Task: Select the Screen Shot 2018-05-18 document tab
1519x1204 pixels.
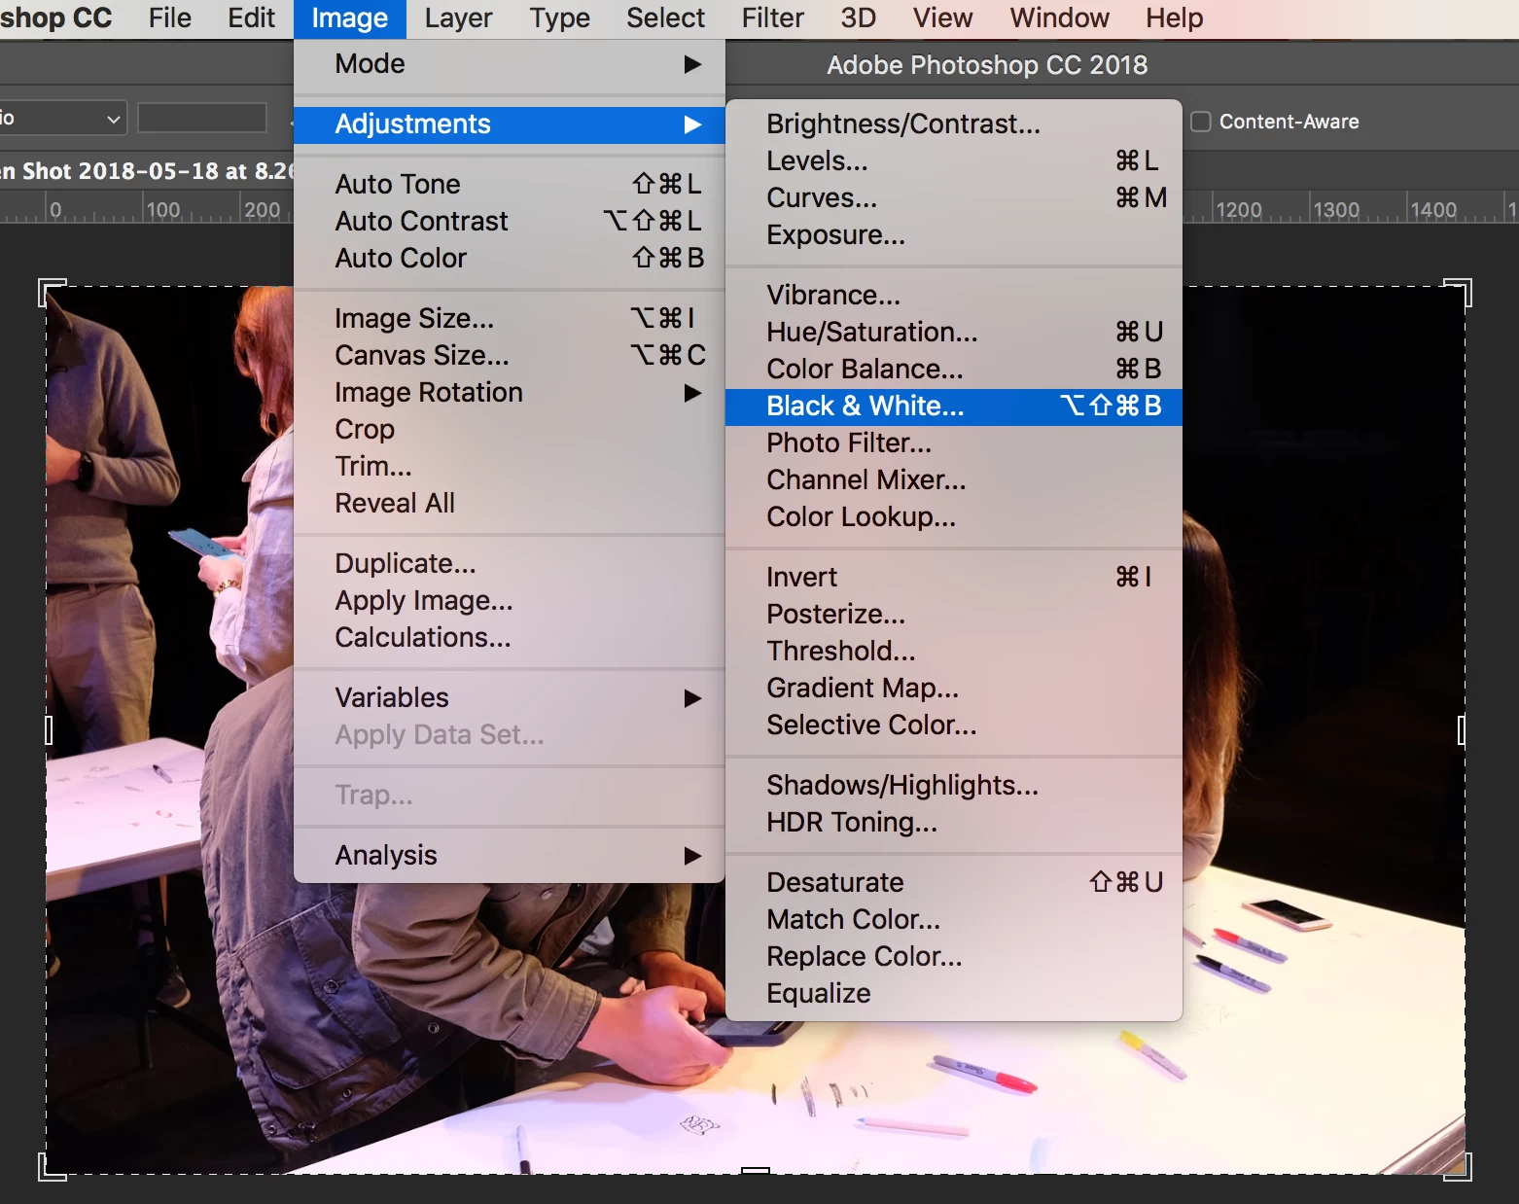Action: pyautogui.click(x=146, y=171)
